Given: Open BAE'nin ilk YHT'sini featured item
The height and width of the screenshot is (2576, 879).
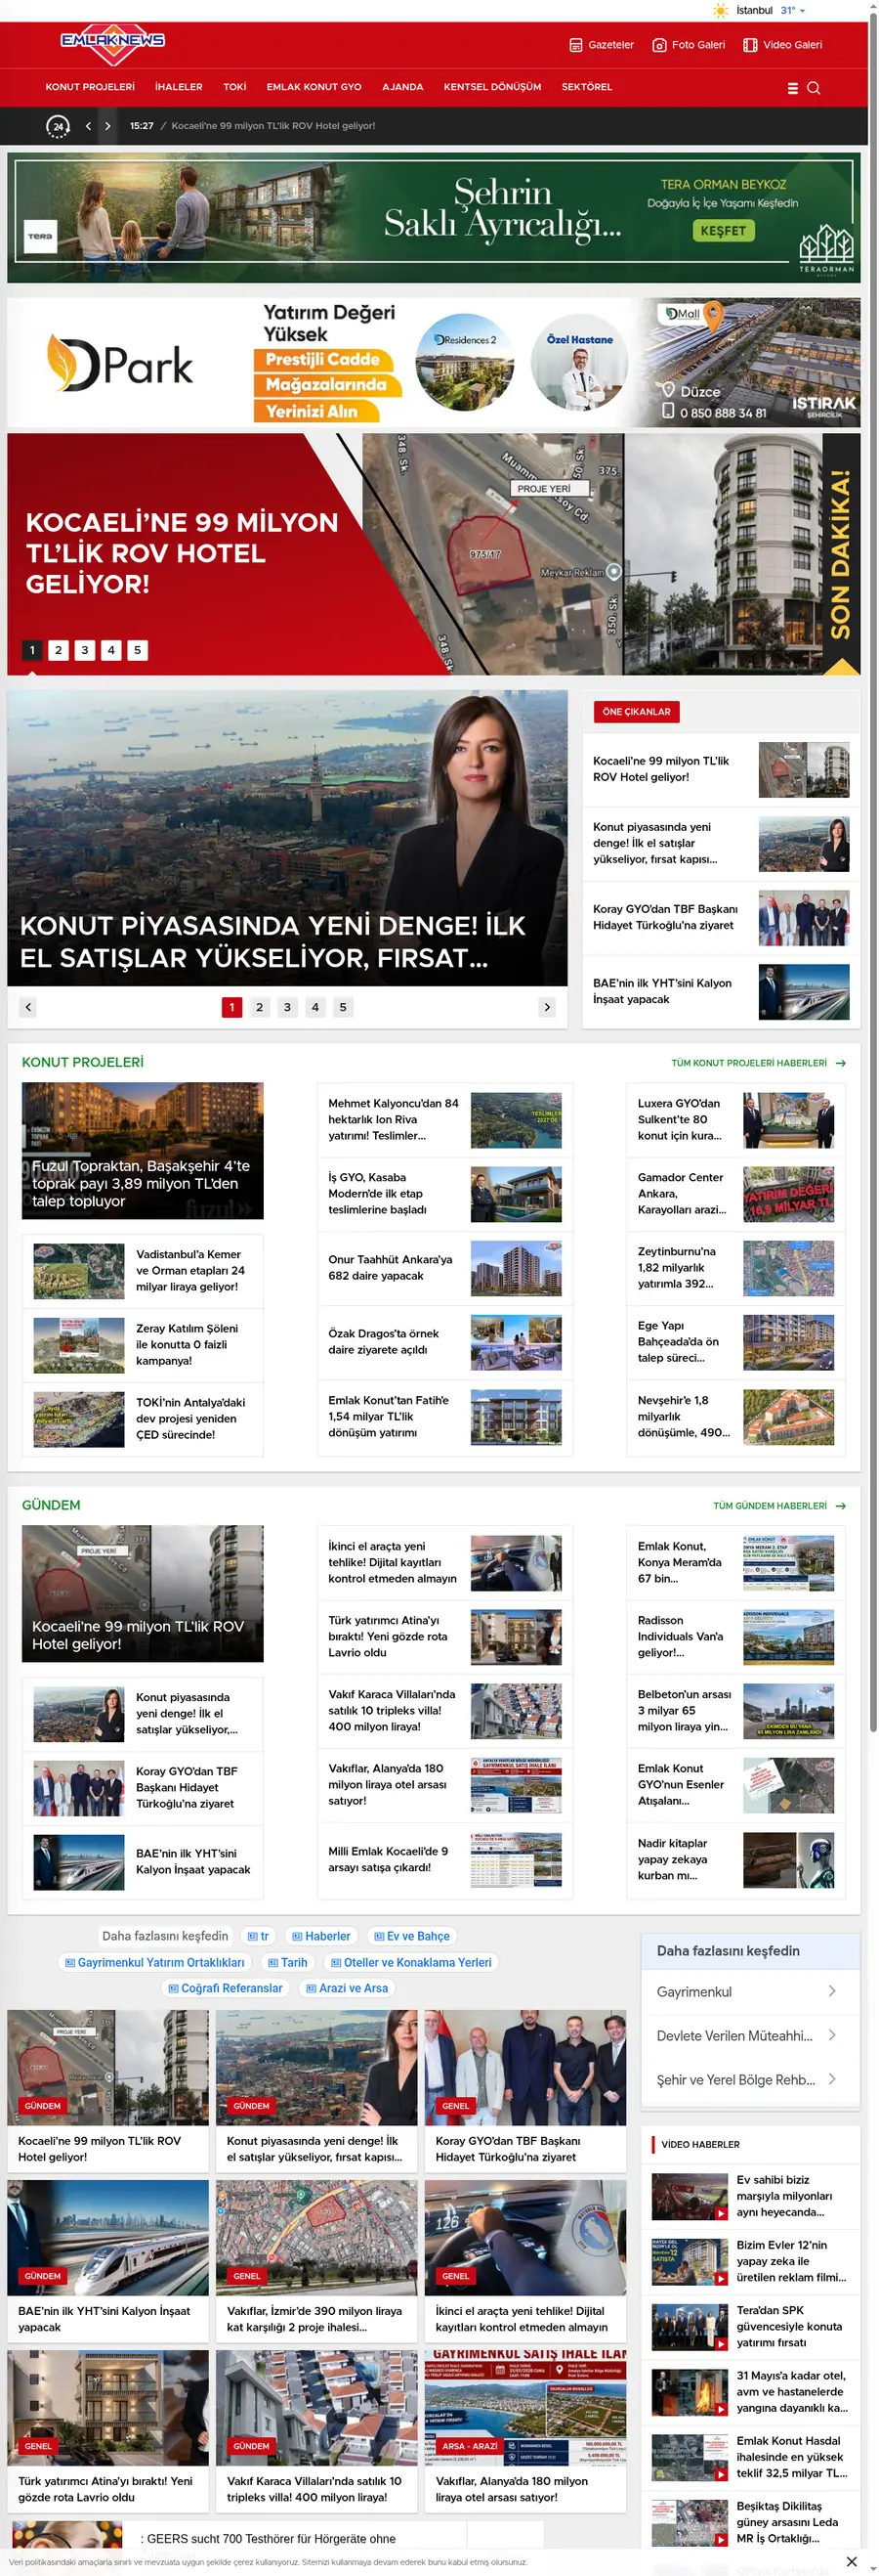Looking at the screenshot, I should click(x=720, y=991).
